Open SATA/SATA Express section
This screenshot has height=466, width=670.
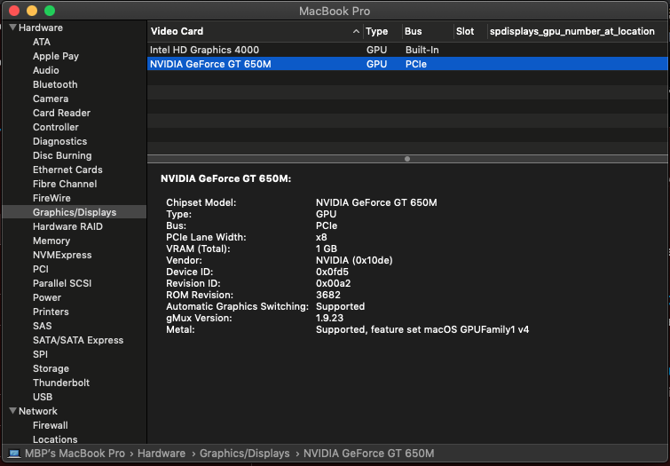coord(78,340)
